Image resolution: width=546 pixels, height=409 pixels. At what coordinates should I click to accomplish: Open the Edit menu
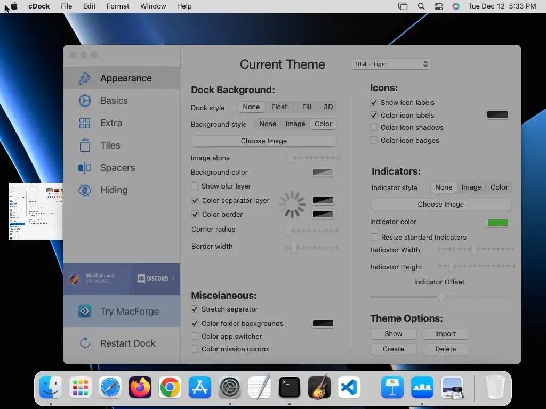(89, 6)
